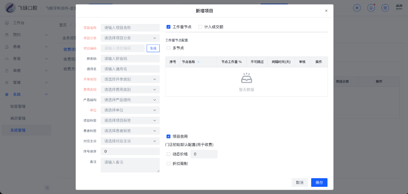Click the theme sun icon in header
The height and width of the screenshot is (194, 408).
point(357,8)
